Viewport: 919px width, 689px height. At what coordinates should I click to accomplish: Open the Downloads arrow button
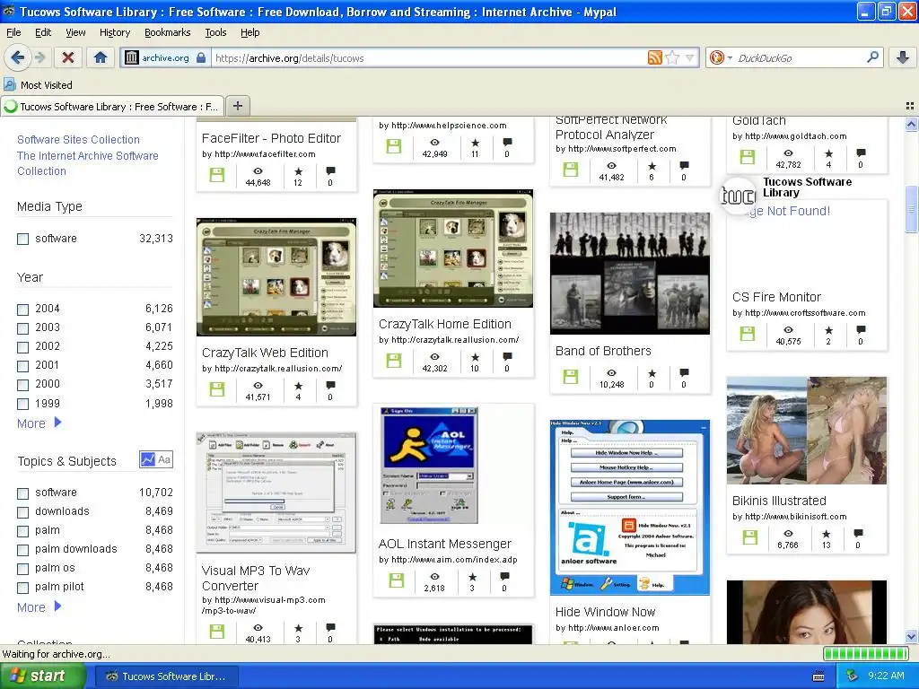tap(903, 57)
